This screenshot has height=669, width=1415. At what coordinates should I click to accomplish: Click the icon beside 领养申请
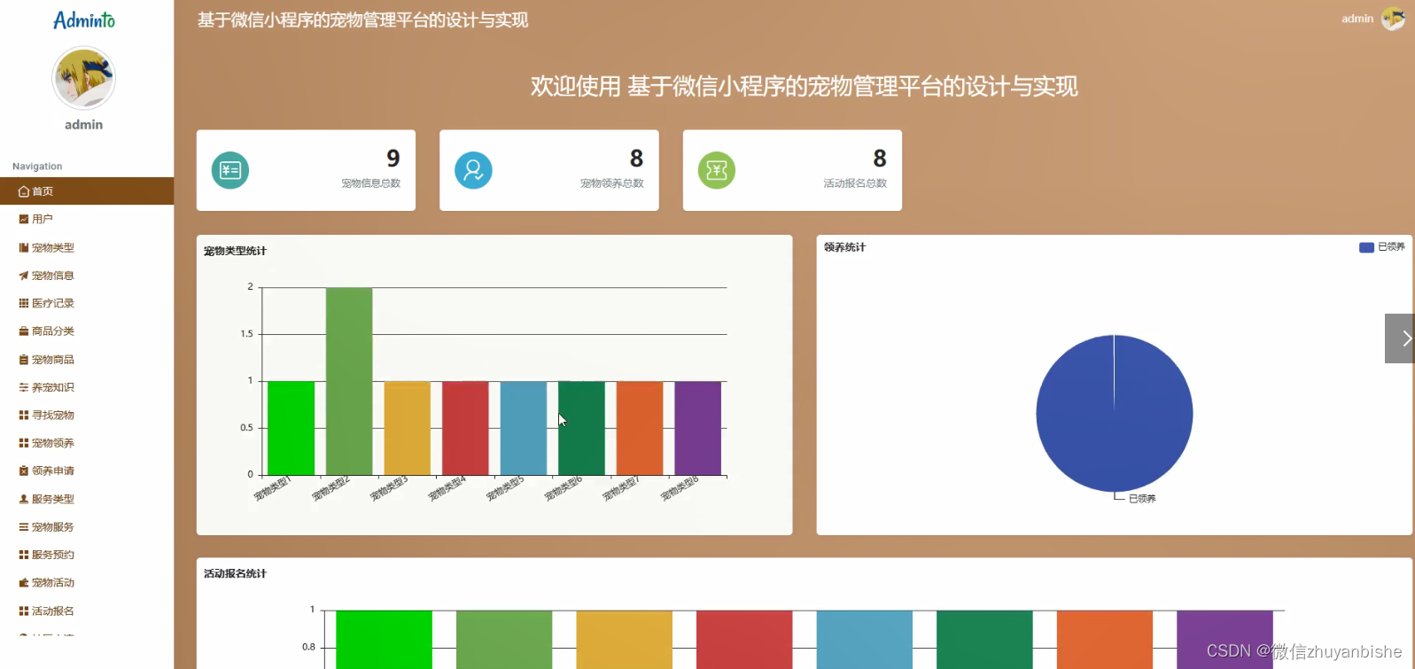tap(24, 471)
